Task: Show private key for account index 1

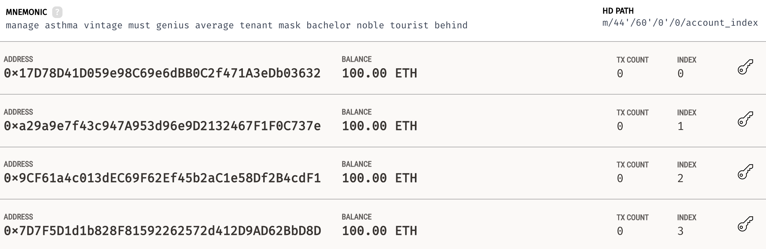Action: 745,119
